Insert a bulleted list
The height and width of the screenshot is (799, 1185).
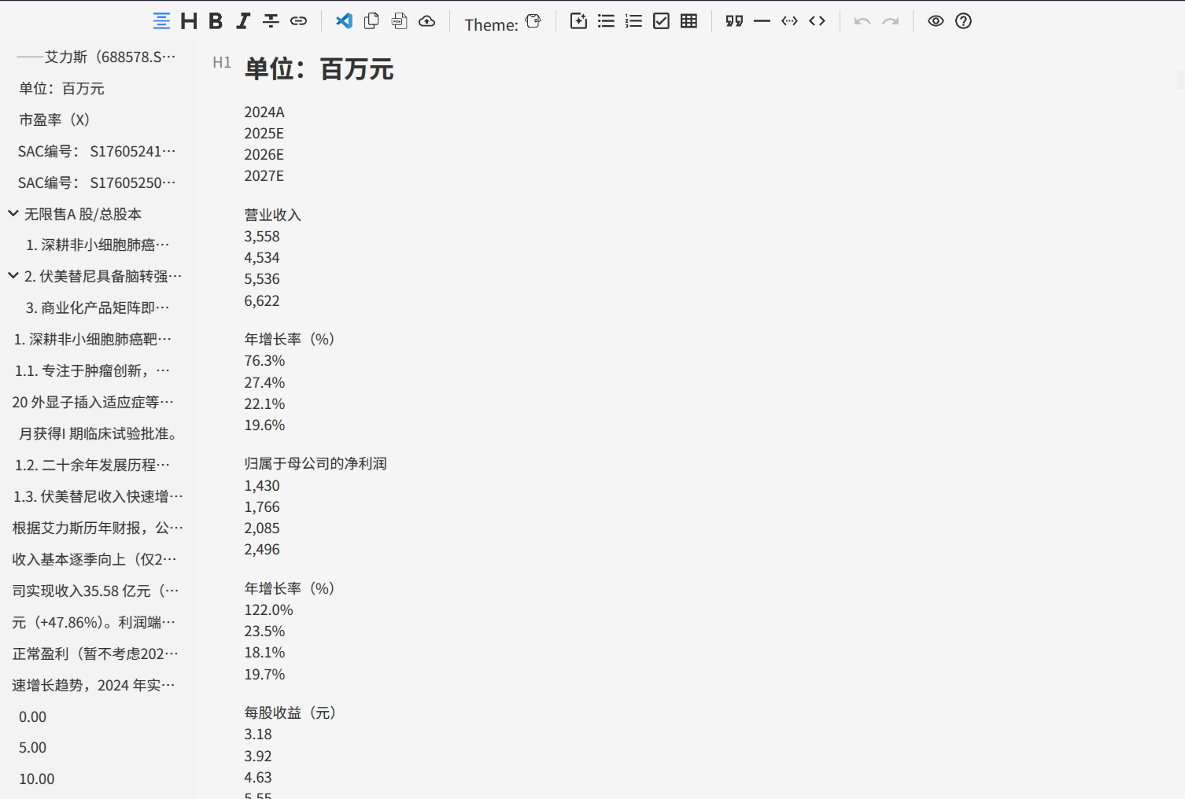coord(606,21)
